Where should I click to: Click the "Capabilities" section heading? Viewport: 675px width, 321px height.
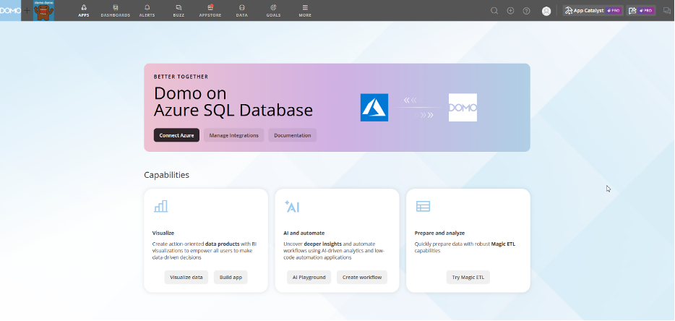[x=167, y=175]
